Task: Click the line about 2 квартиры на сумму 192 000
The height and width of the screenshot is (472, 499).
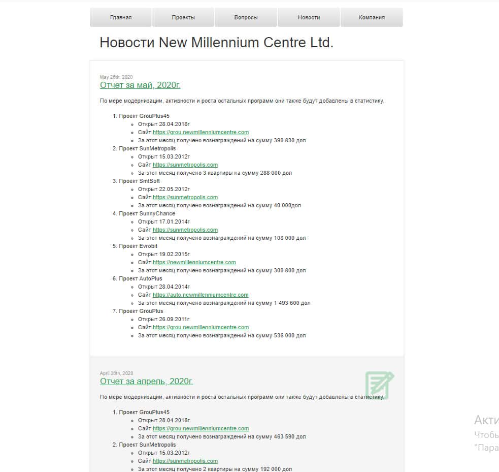Action: 215,469
